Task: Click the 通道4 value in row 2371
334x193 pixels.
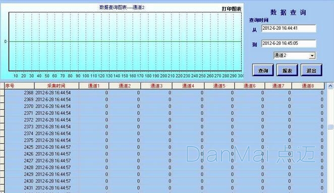Action: pos(202,113)
